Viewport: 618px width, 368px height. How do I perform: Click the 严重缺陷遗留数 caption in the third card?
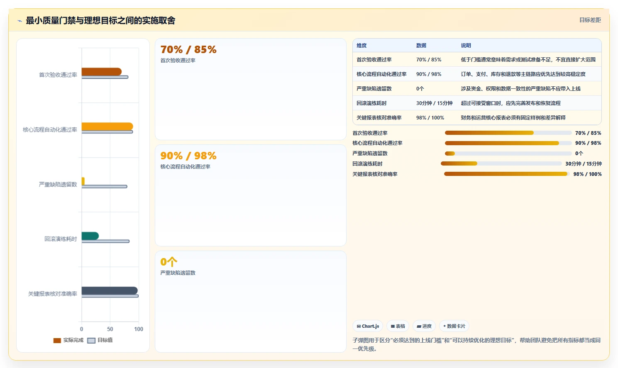(x=178, y=273)
